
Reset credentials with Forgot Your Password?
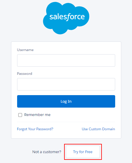(35, 129)
